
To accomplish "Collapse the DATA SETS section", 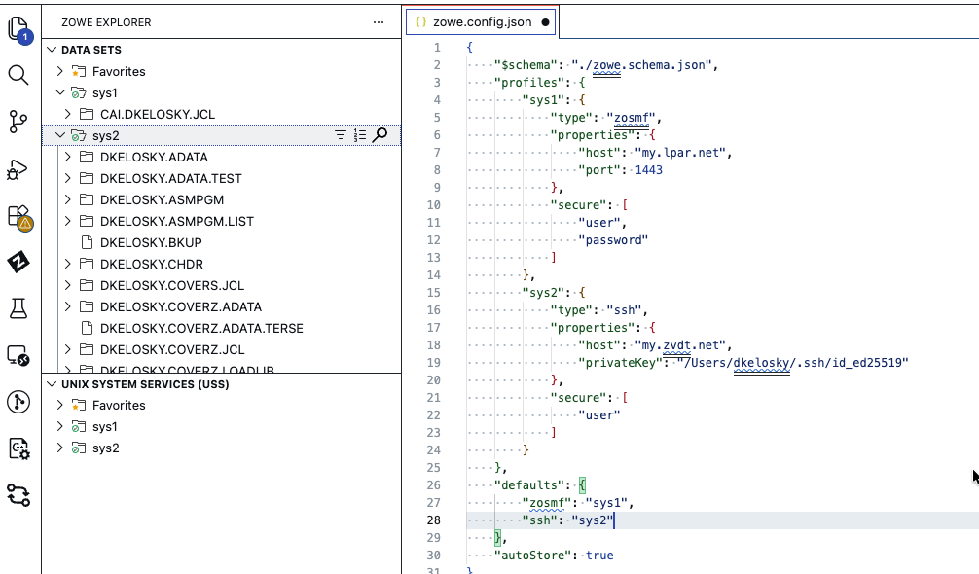I will click(52, 50).
